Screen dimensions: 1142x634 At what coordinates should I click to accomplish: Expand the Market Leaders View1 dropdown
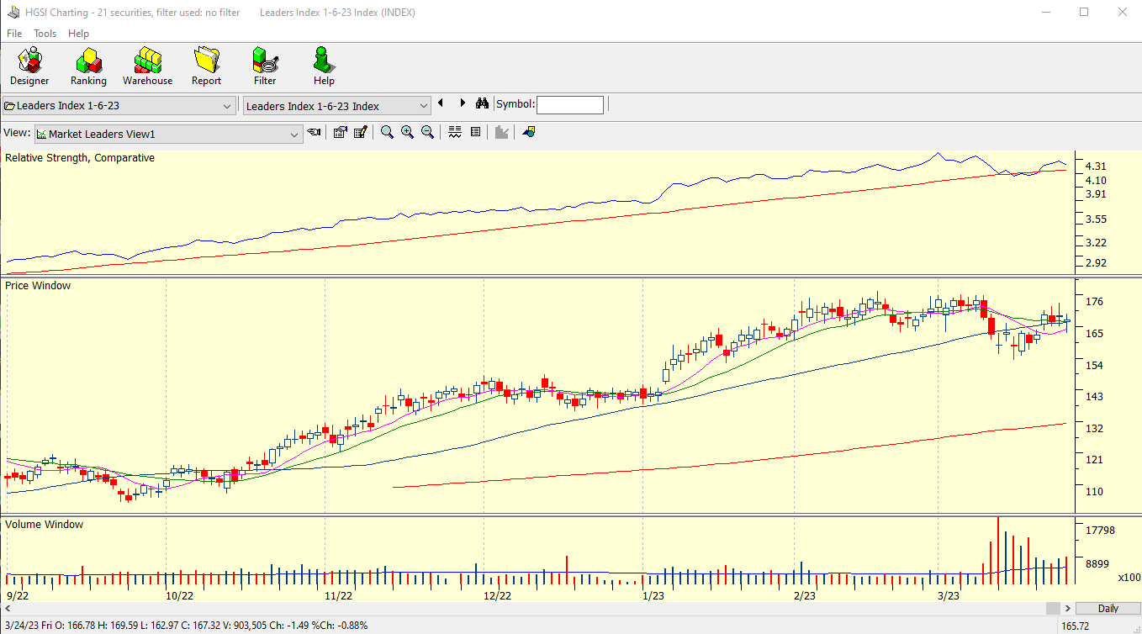(x=294, y=135)
